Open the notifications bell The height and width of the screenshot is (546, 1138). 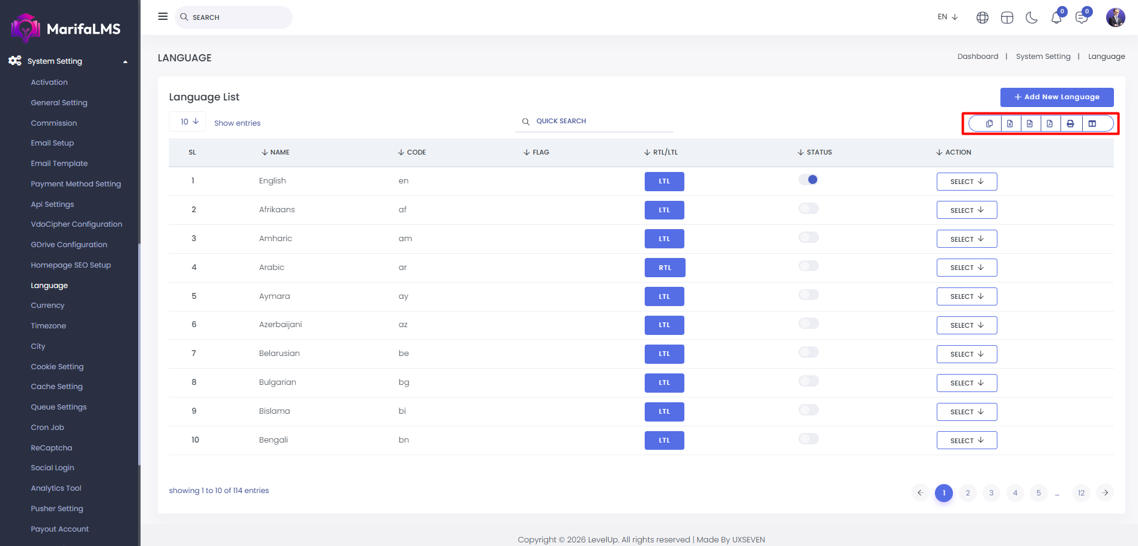pyautogui.click(x=1056, y=17)
